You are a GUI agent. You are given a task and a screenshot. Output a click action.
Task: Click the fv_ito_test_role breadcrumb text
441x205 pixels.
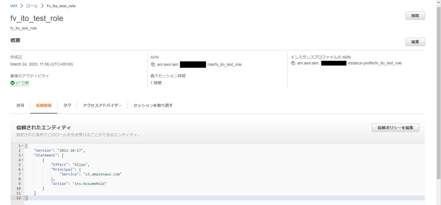(x=61, y=6)
